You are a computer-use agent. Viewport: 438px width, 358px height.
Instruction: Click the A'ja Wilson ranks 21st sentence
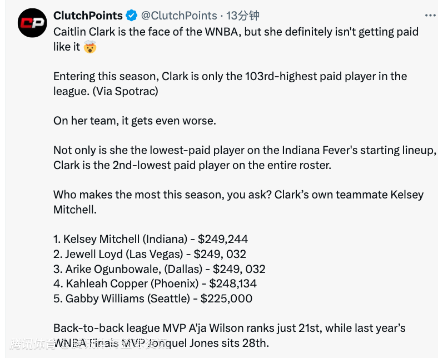(x=230, y=335)
